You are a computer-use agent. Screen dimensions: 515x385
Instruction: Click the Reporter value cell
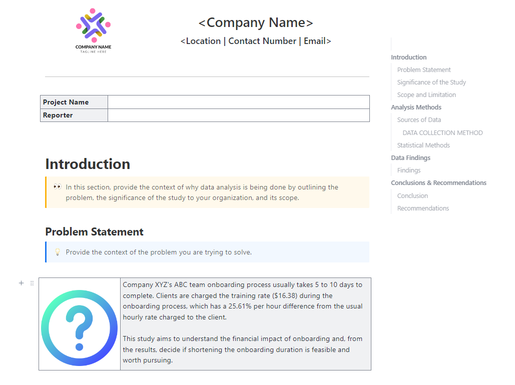(x=239, y=115)
